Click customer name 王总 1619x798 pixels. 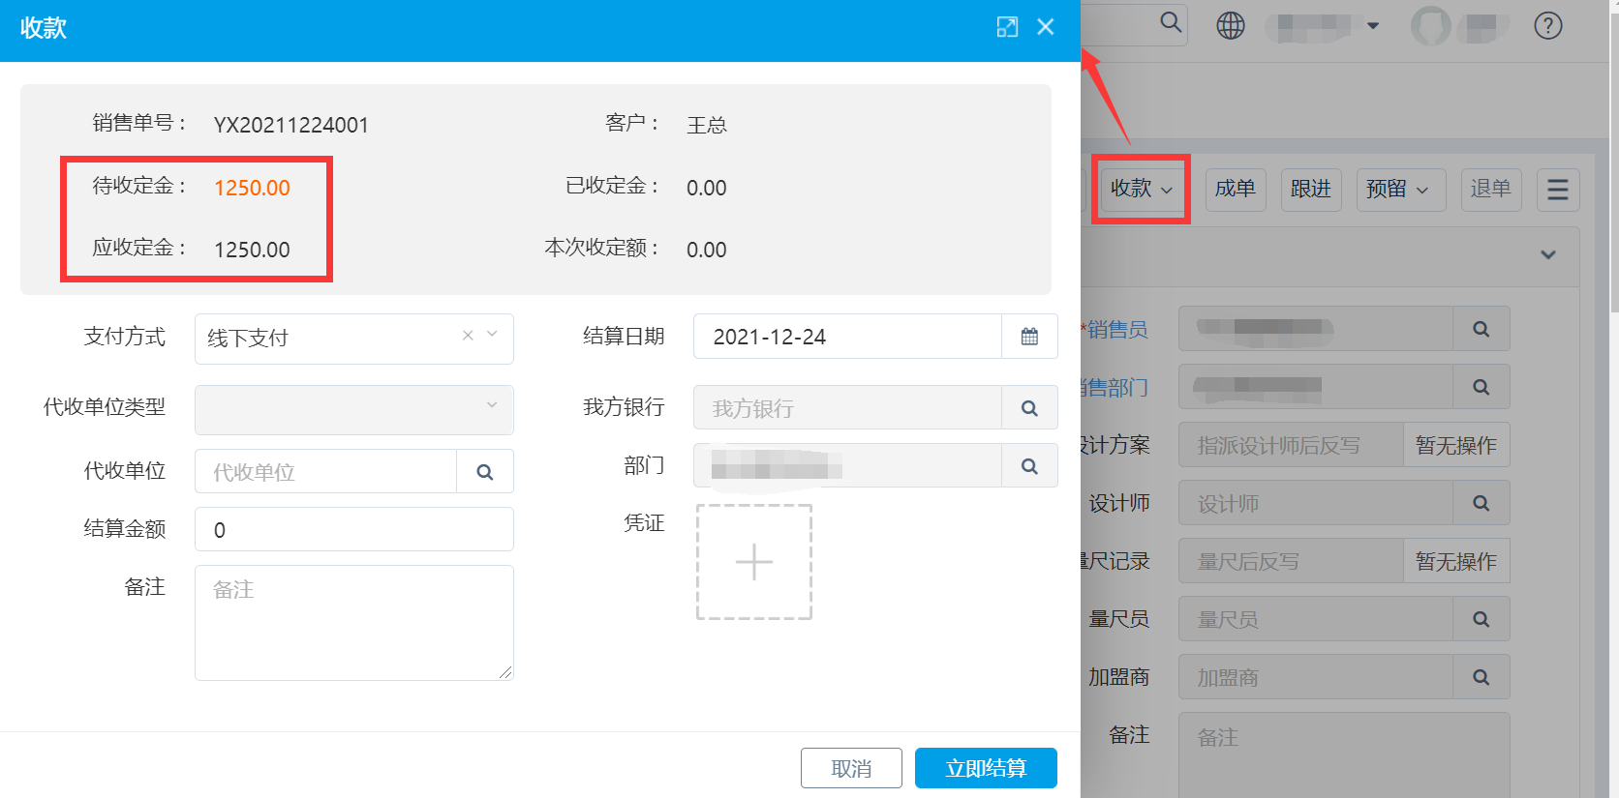click(x=707, y=125)
